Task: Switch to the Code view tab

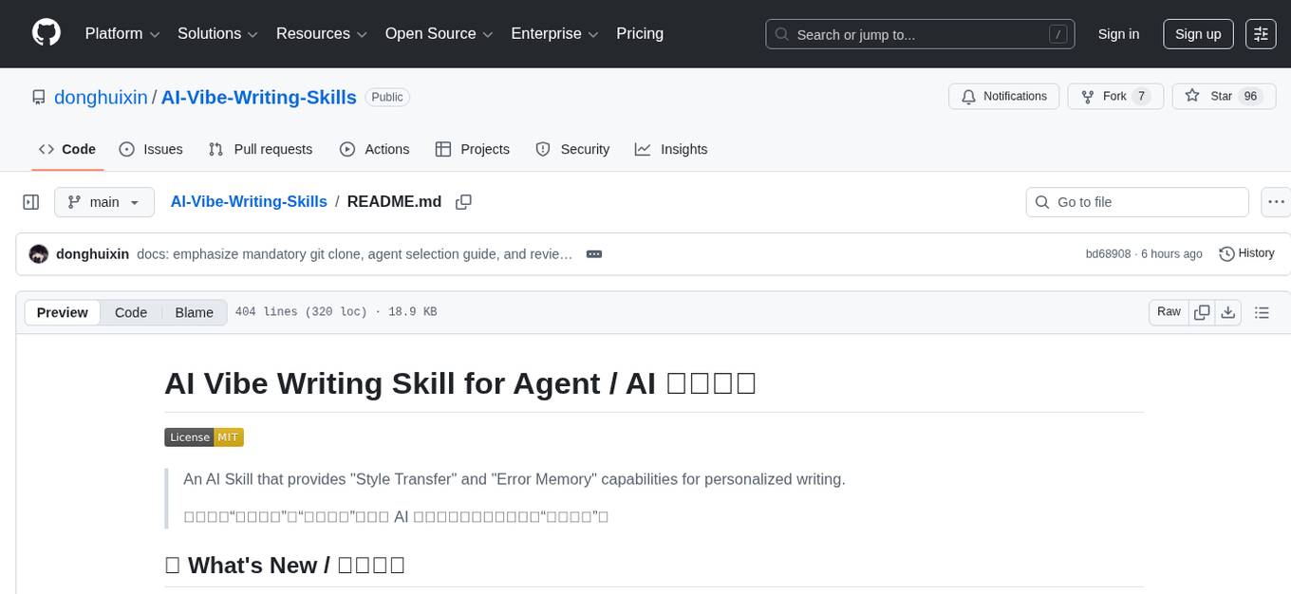Action: [131, 312]
